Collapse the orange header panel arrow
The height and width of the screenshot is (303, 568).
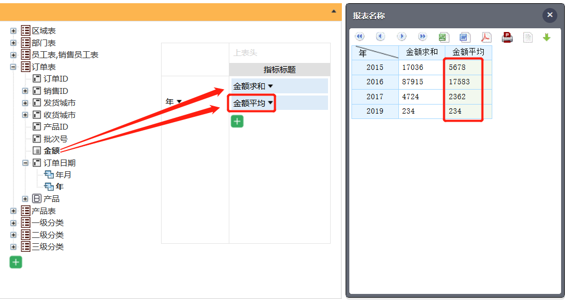(334, 12)
